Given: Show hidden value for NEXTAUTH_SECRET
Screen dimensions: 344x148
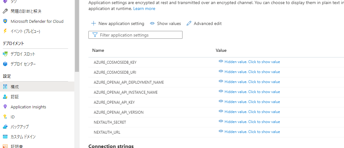Looking at the screenshot, I should click(x=249, y=122).
